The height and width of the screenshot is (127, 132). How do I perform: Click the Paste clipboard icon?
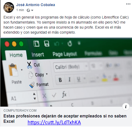point(13,70)
